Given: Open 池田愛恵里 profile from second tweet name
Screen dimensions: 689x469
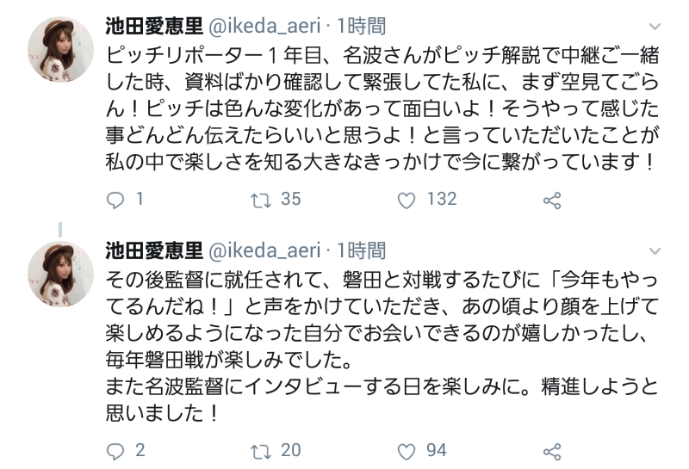Looking at the screenshot, I should click(153, 250).
